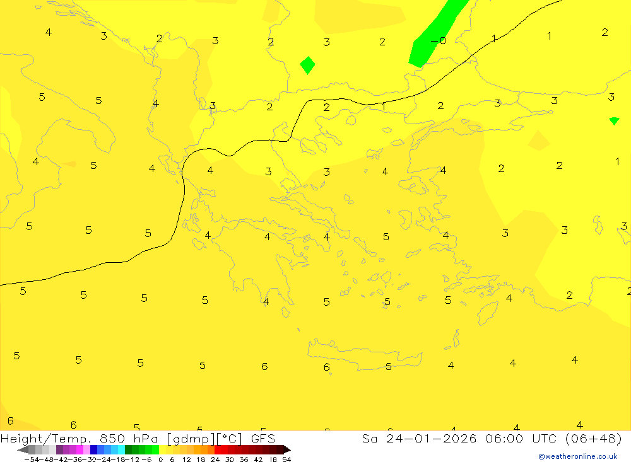This screenshot has height=462, width=631.
Task: Pick the darkest green legend swatch
Action: 128,450
